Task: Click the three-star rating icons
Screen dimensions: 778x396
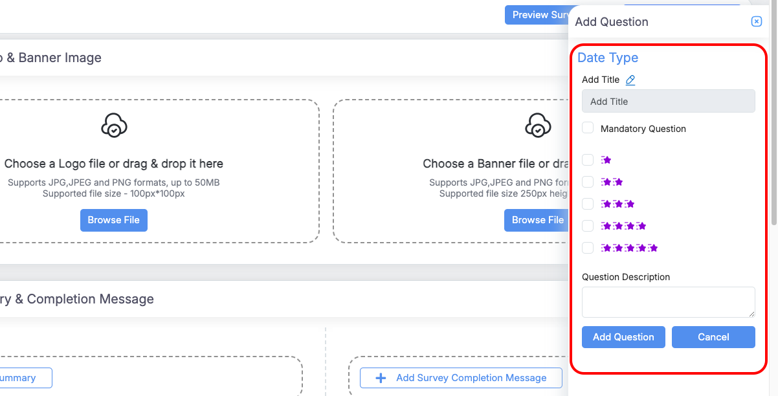Action: (x=617, y=204)
